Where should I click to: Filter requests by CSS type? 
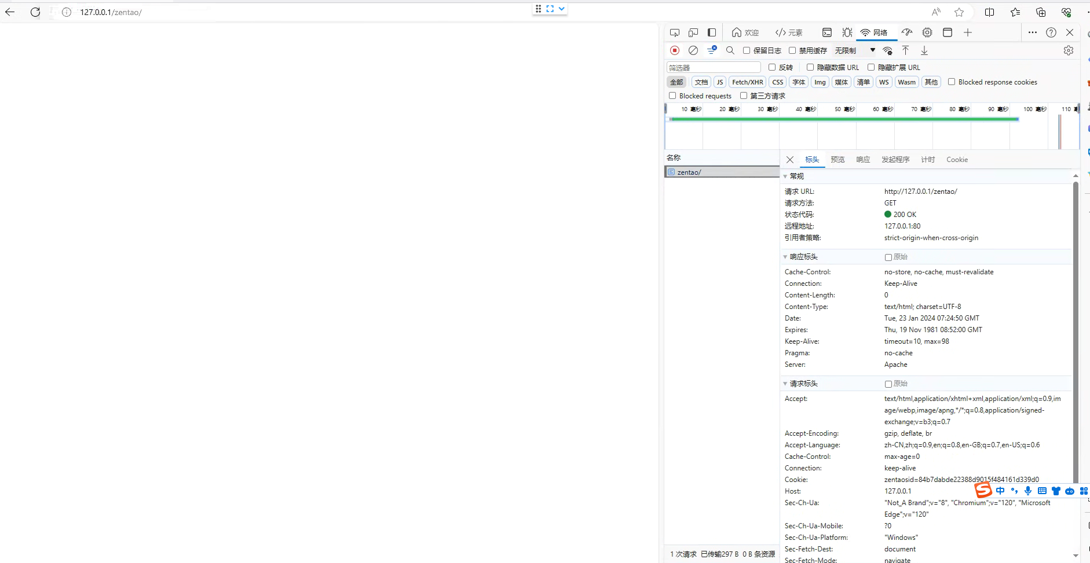[778, 82]
